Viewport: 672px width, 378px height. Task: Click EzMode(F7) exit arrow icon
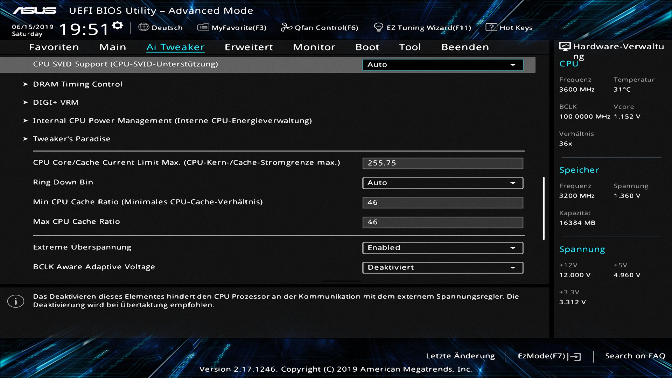[574, 356]
